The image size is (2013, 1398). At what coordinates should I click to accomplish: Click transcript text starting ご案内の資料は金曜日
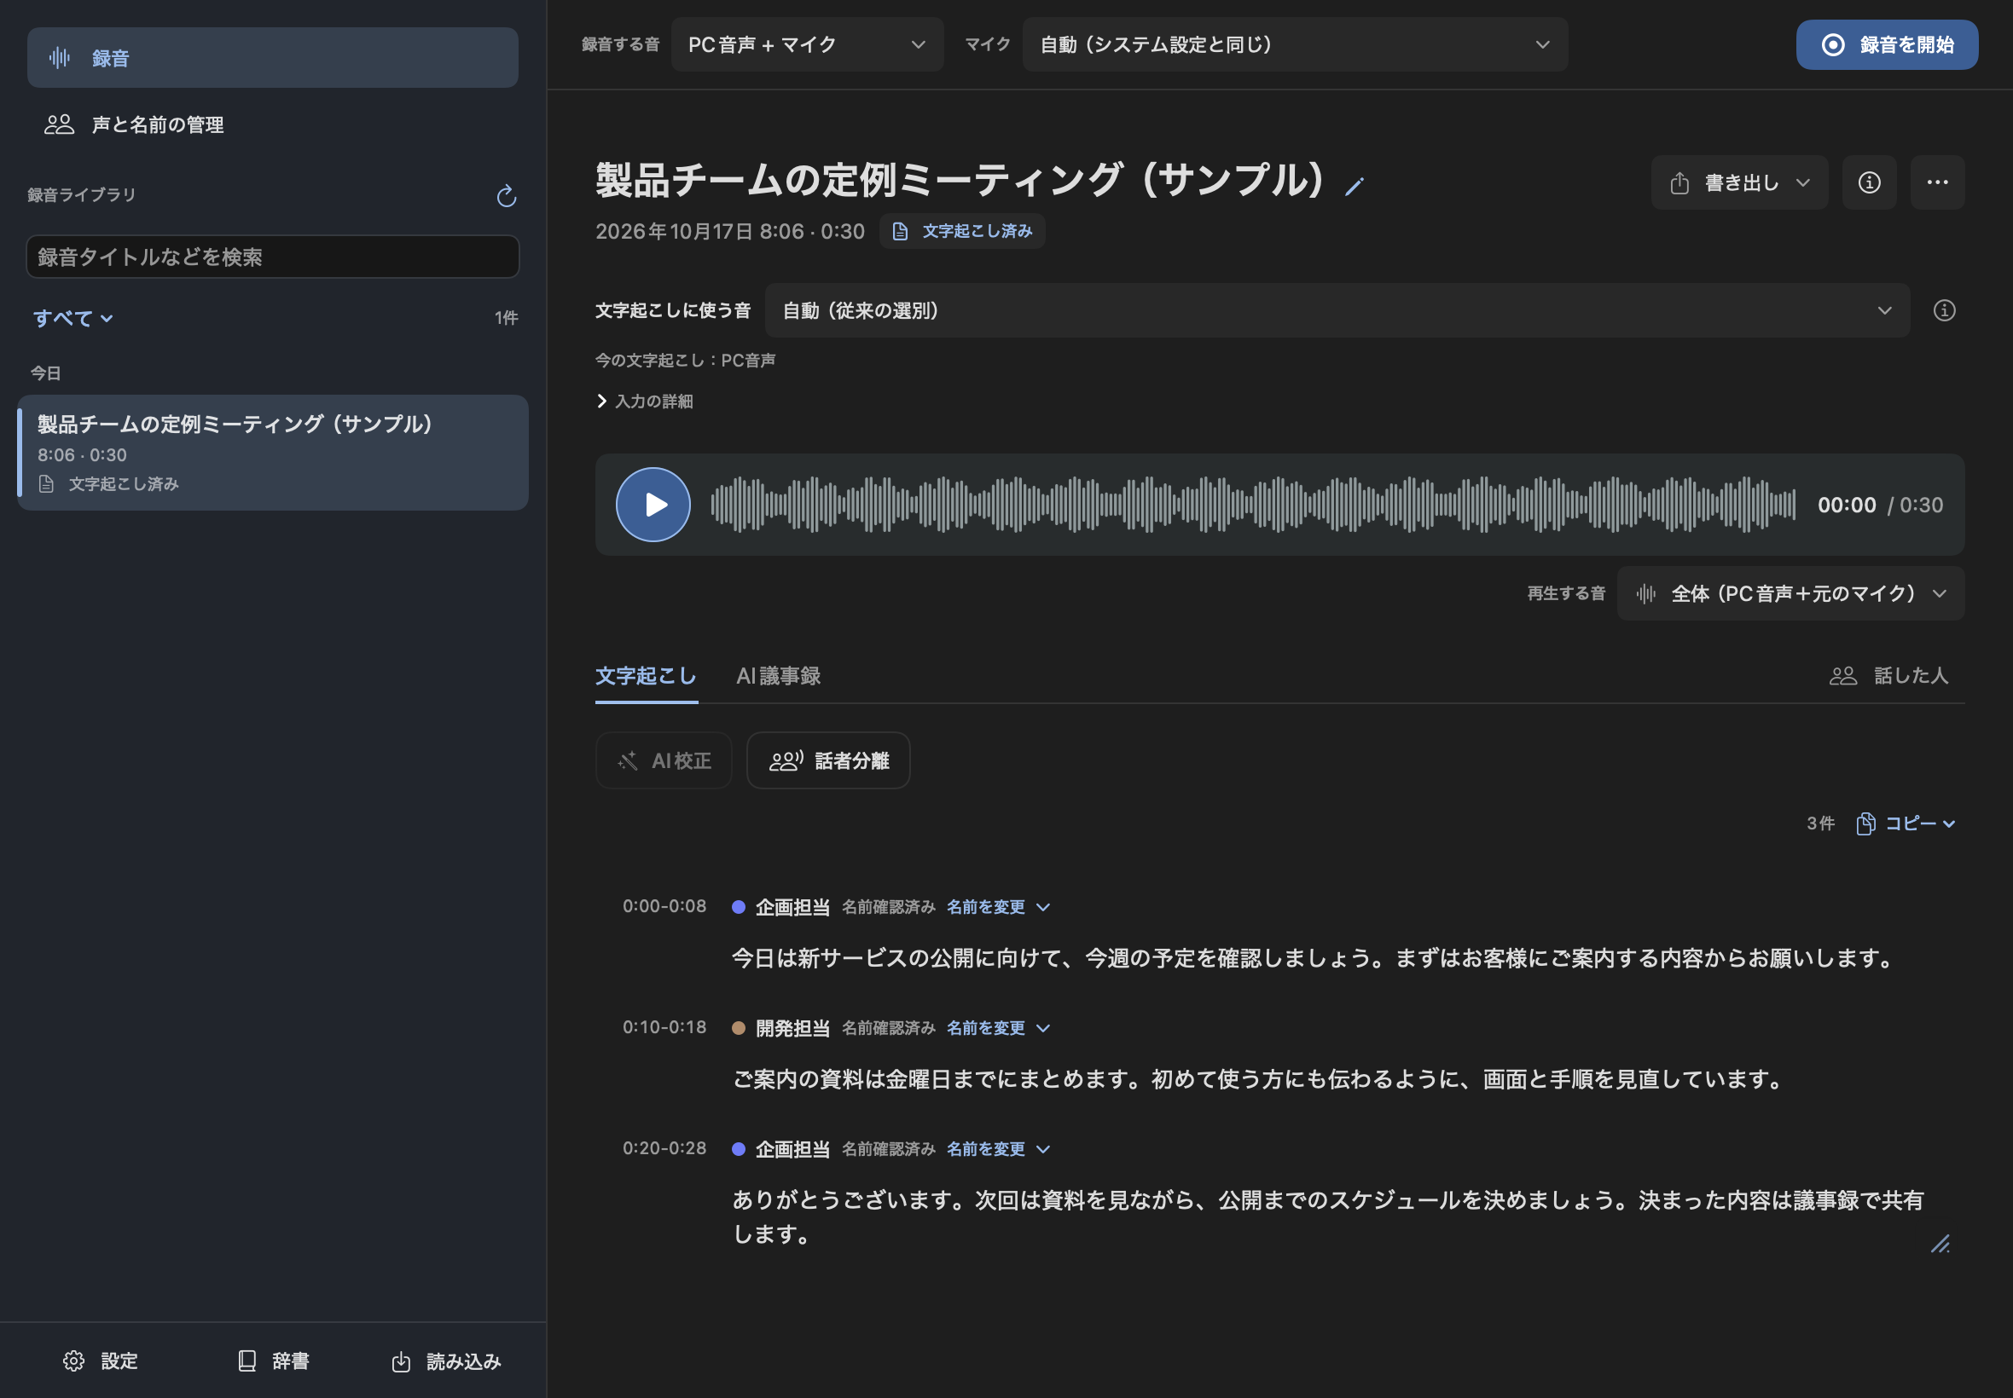[1260, 1078]
